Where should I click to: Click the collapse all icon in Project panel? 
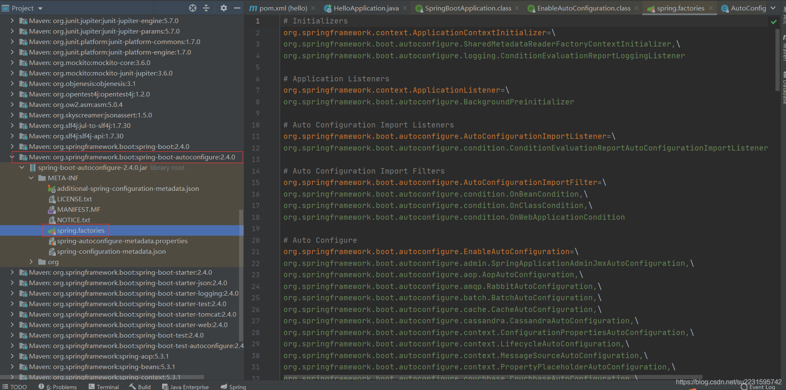(x=206, y=8)
